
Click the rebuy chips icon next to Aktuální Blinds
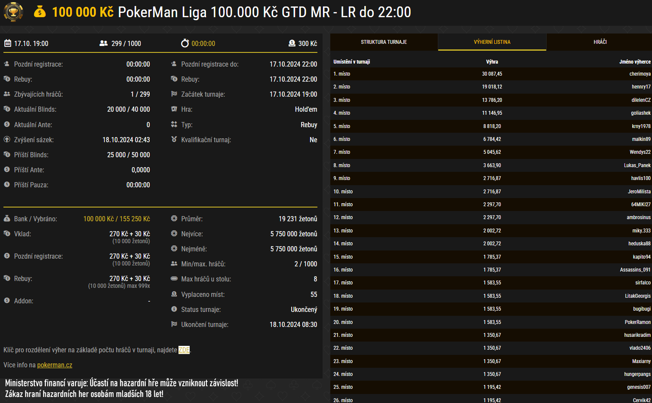coord(7,109)
